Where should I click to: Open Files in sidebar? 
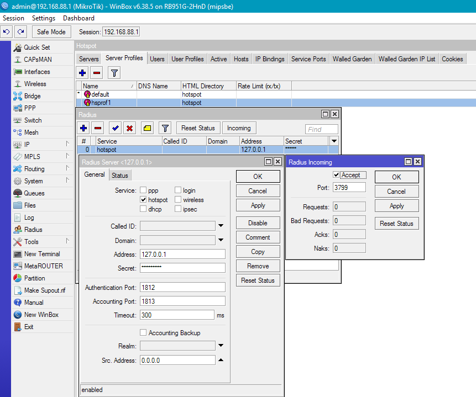coord(30,205)
